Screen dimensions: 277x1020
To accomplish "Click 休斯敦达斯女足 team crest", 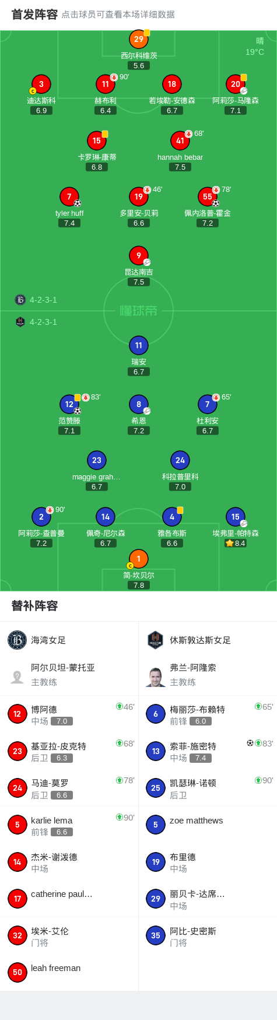I will (156, 640).
